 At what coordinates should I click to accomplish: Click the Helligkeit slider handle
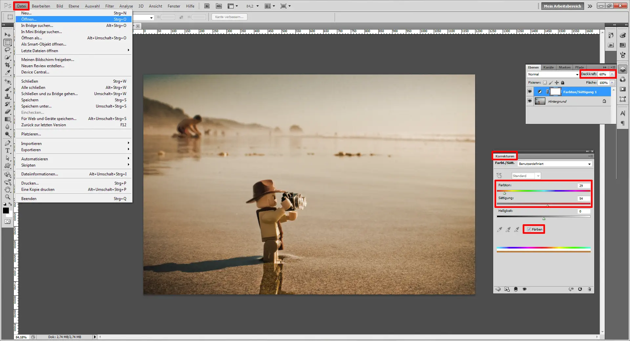(544, 219)
